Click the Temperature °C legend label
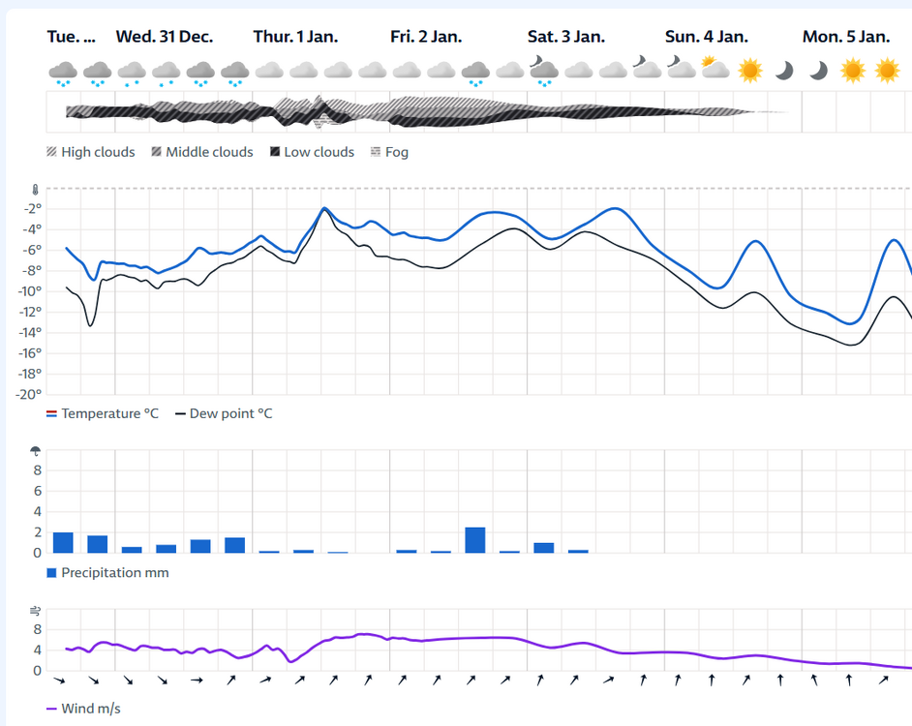This screenshot has width=912, height=726. pyautogui.click(x=109, y=413)
